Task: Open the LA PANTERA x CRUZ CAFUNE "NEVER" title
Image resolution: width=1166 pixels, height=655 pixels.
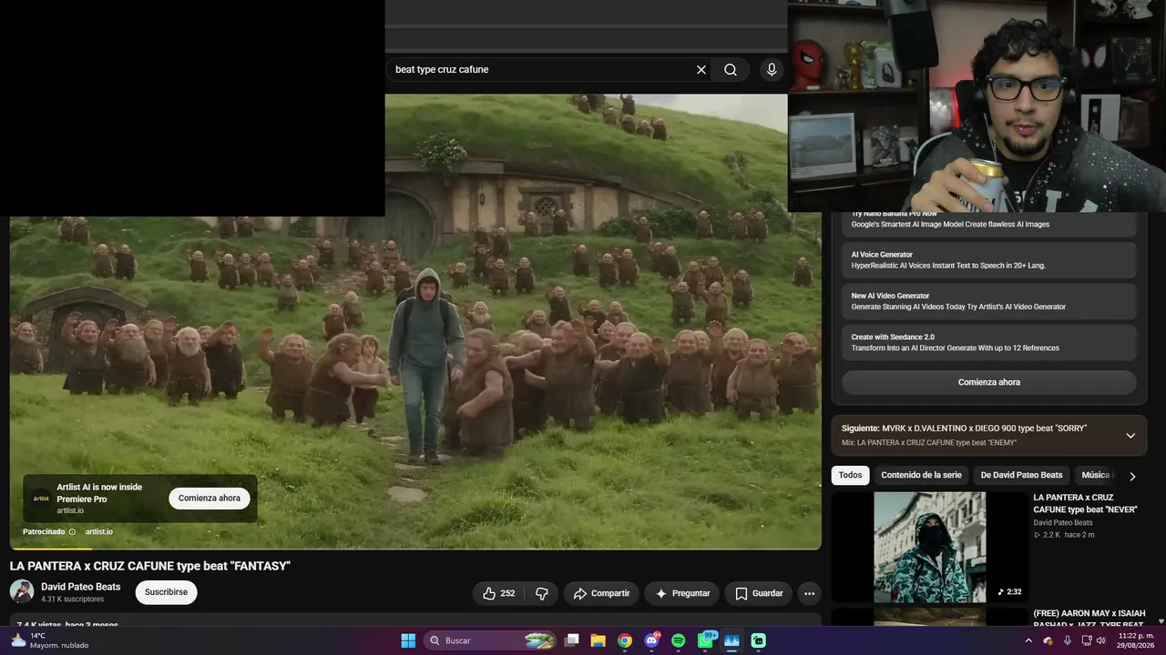Action: pos(1085,504)
